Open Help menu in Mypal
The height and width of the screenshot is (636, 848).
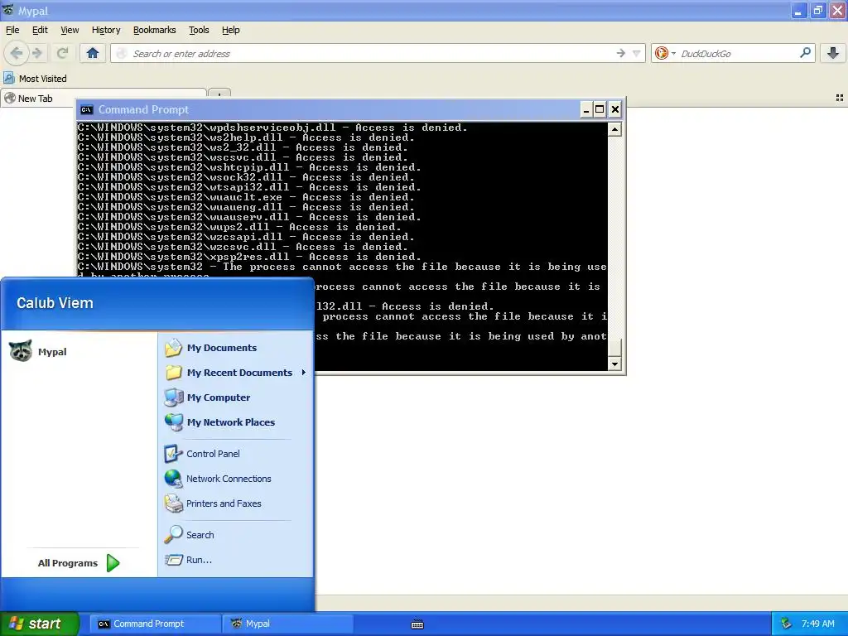point(230,30)
